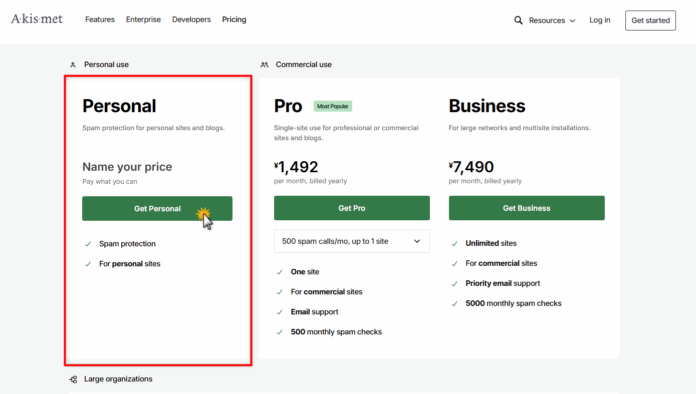The image size is (696, 394).
Task: Click the checkmark beside Unlimited sites
Action: point(454,243)
